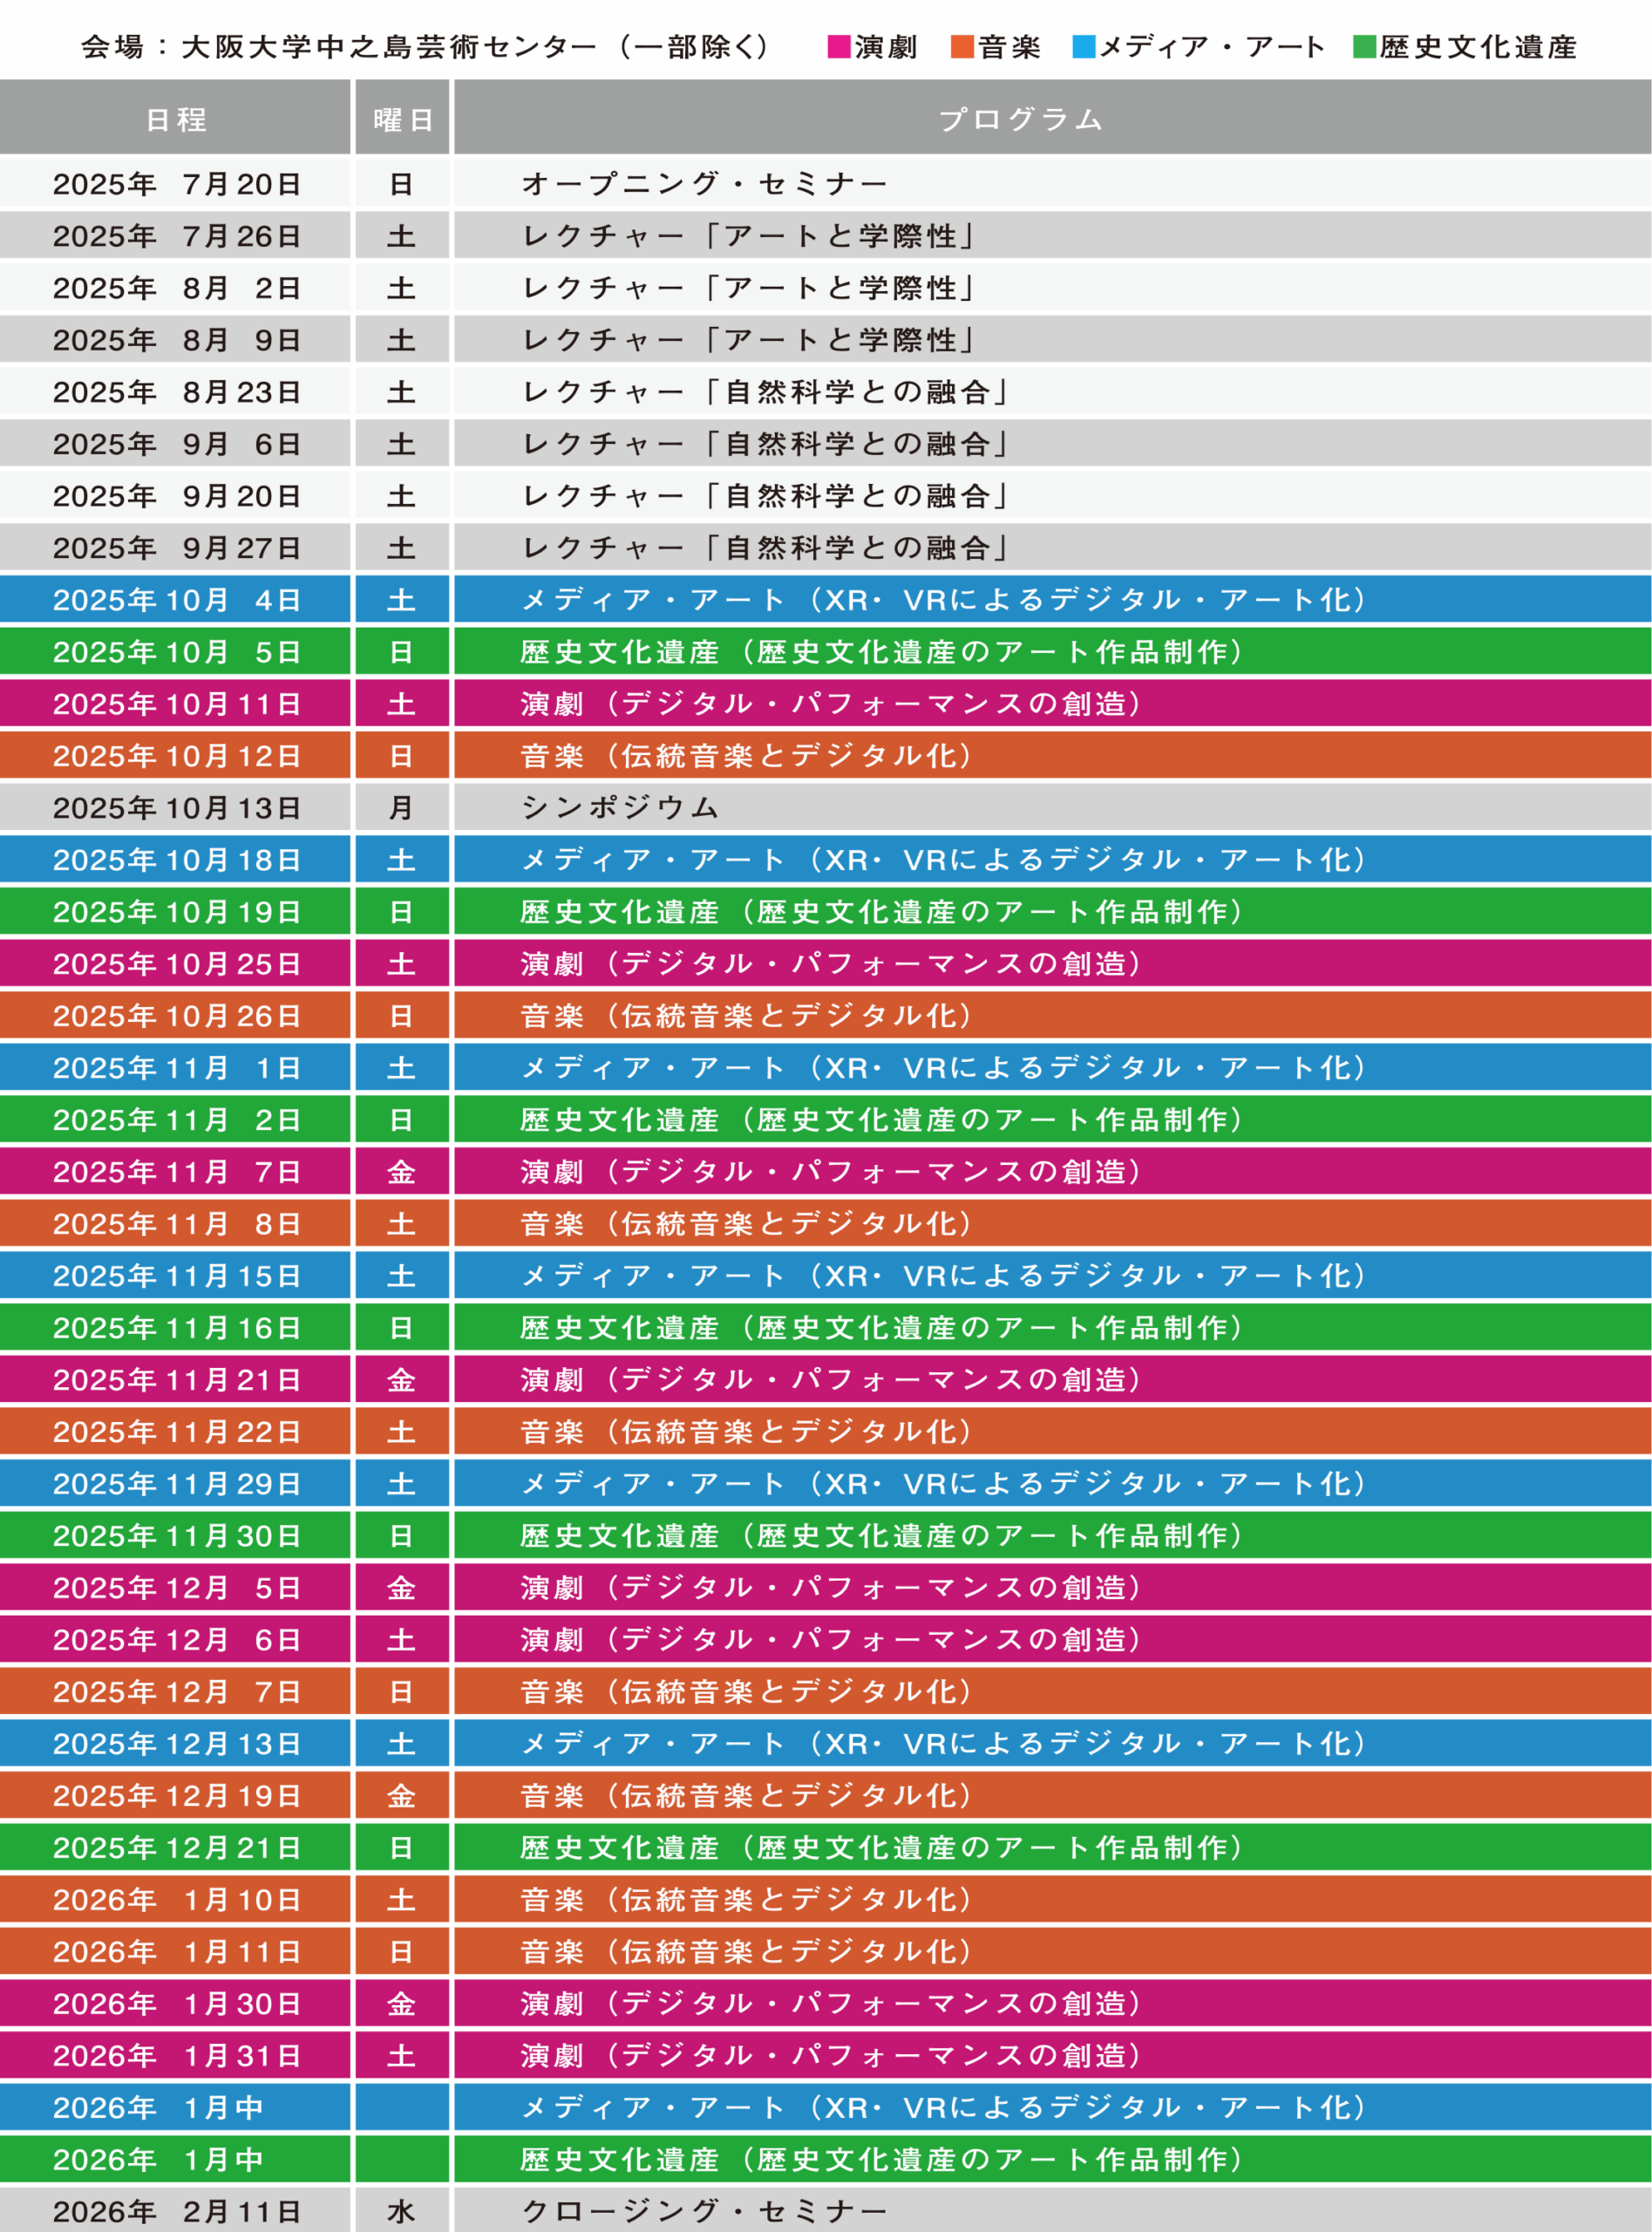Select the 2025年7月26日 date cell
The image size is (1652, 2232).
[176, 236]
